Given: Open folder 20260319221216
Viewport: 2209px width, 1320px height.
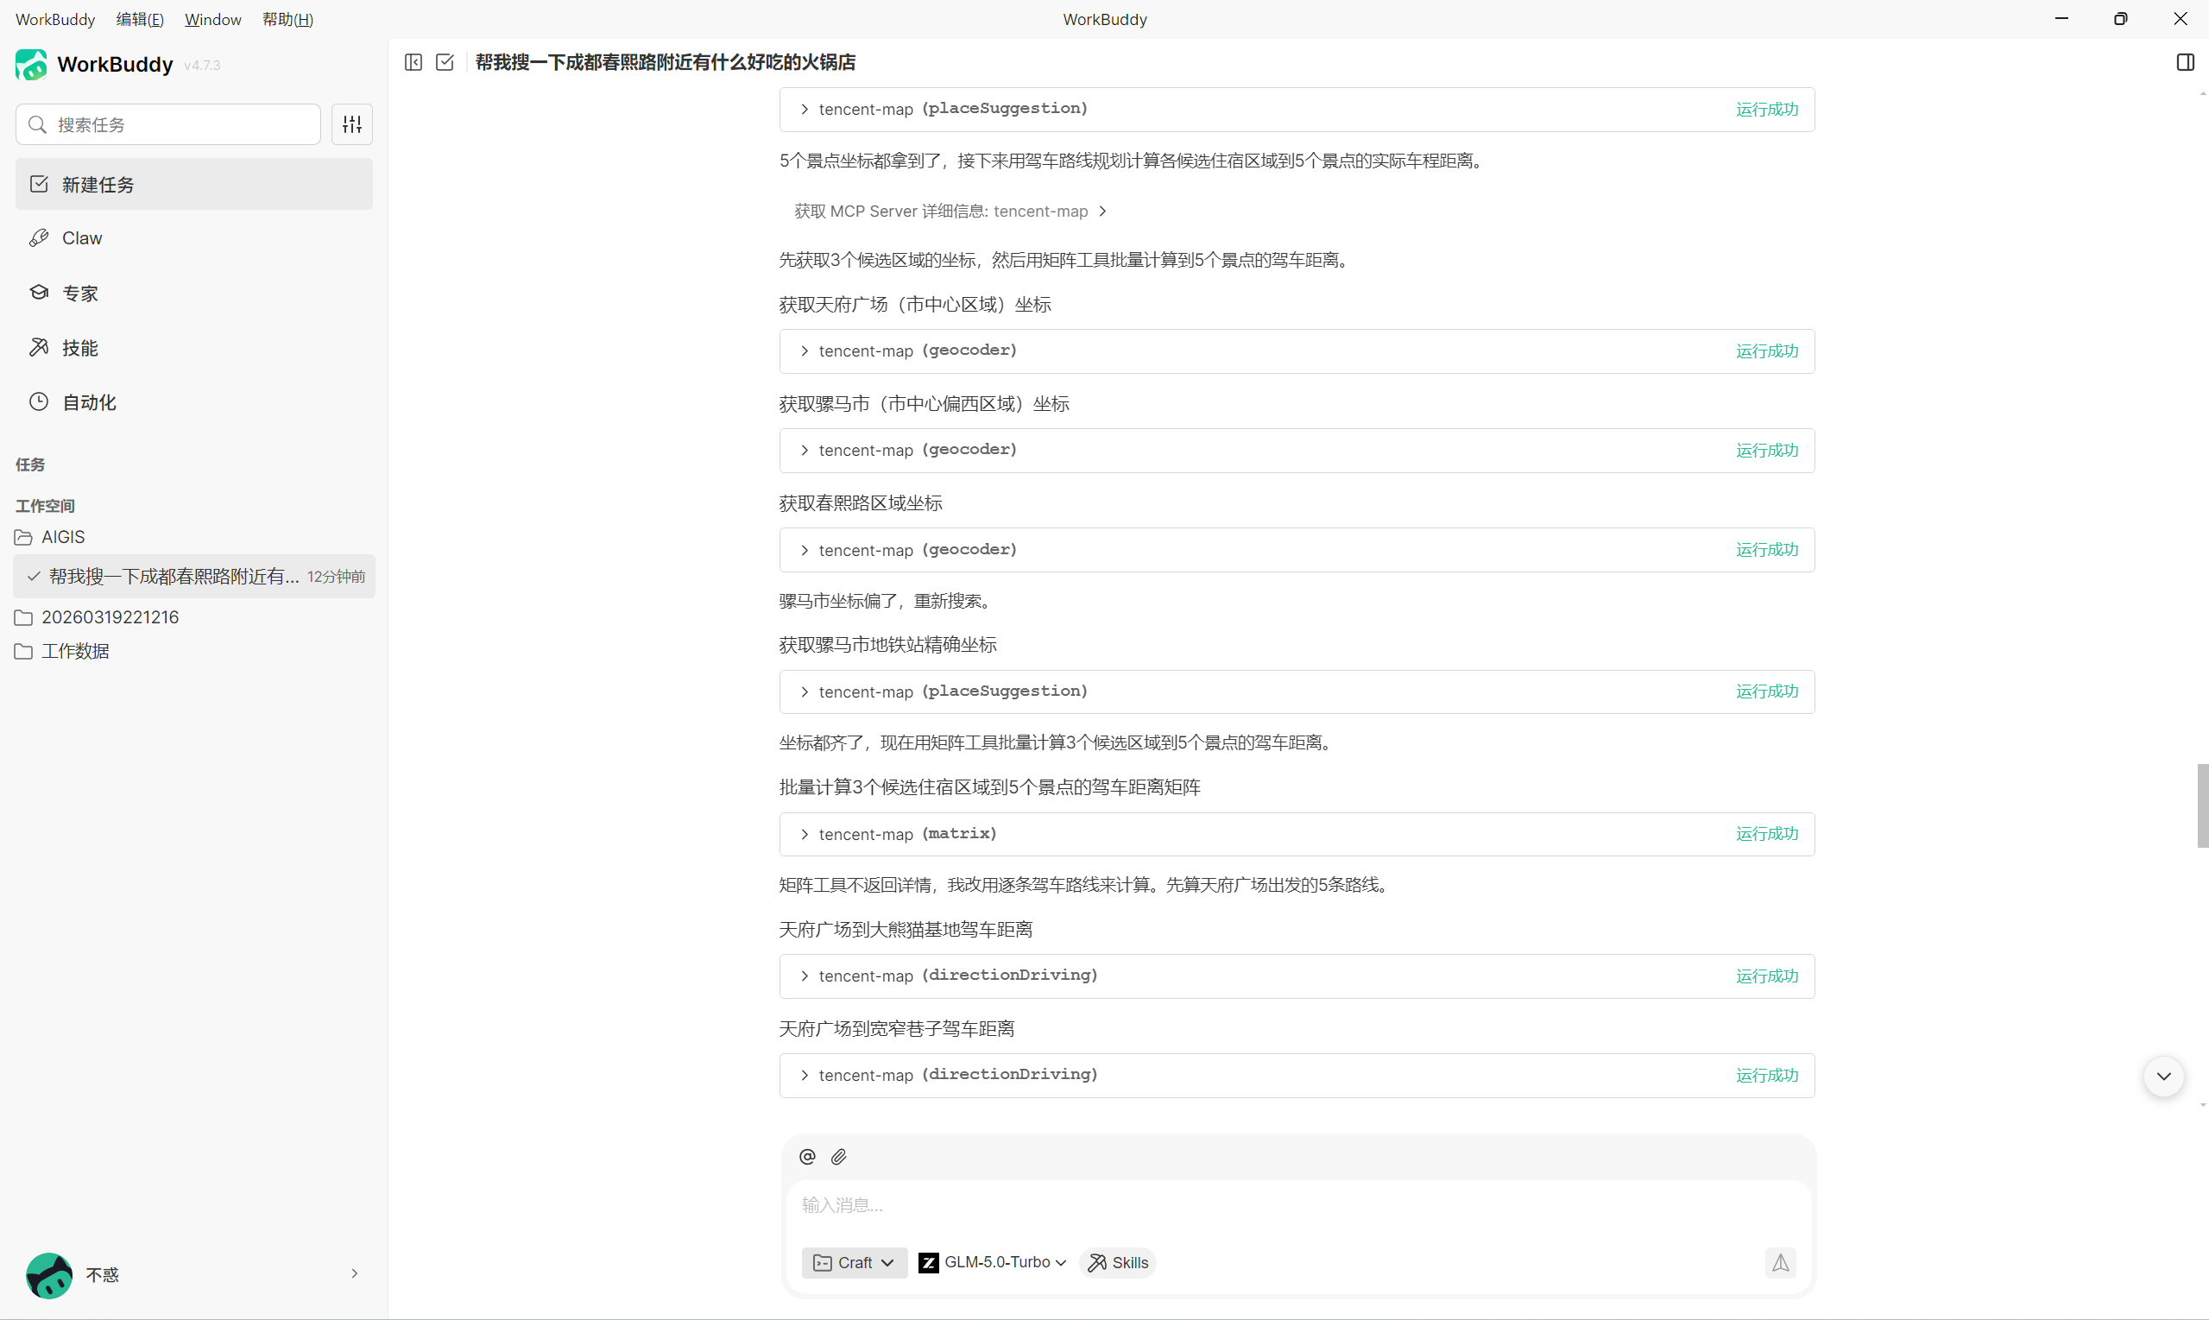Looking at the screenshot, I should point(97,617).
